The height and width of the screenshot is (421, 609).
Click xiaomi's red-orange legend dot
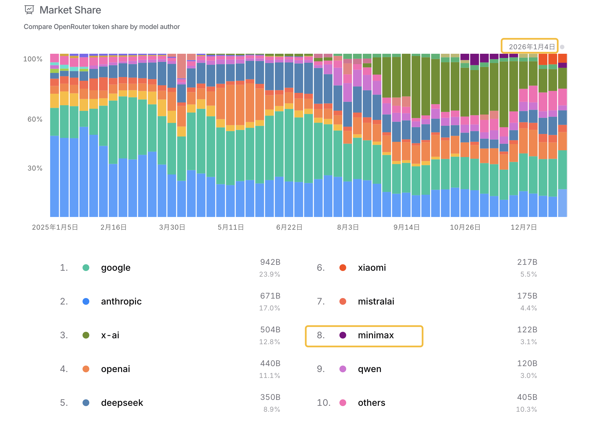343,268
